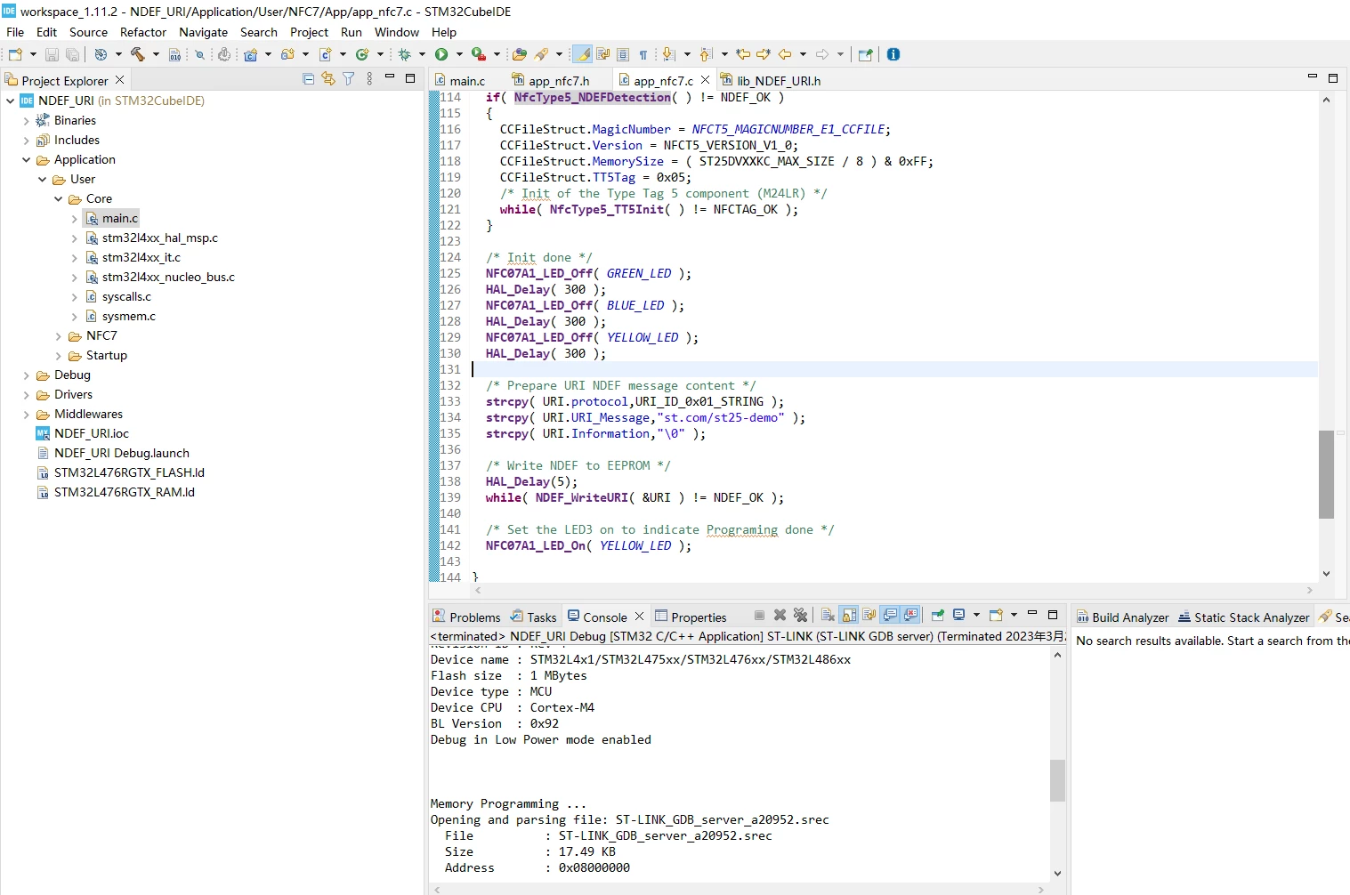
Task: Expand the Middlewares folder
Action: (27, 414)
